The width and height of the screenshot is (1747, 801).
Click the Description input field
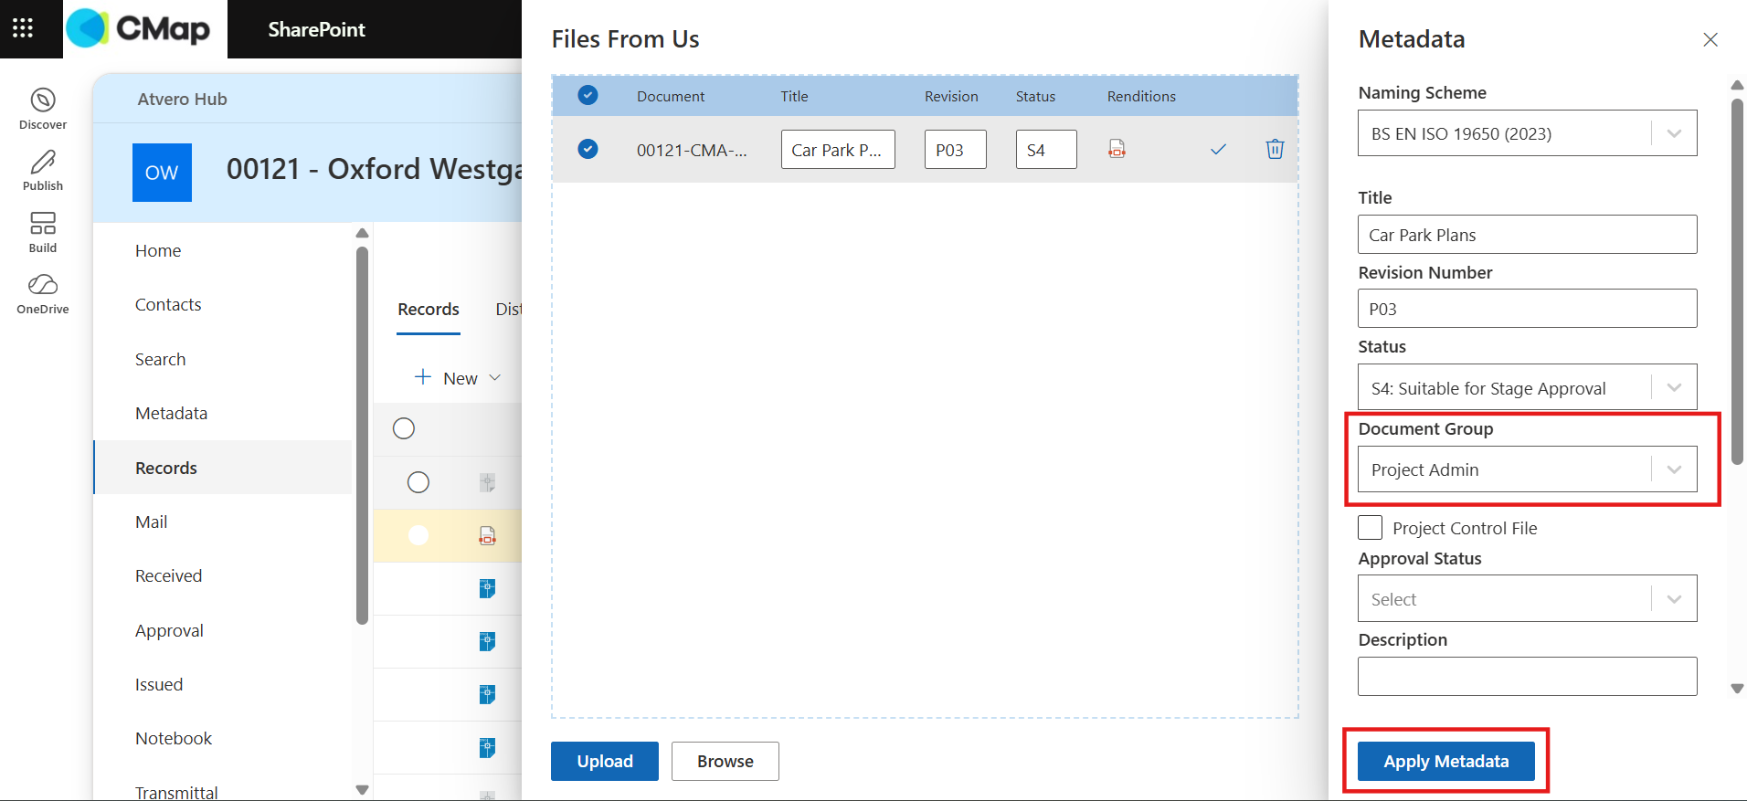pyautogui.click(x=1527, y=676)
